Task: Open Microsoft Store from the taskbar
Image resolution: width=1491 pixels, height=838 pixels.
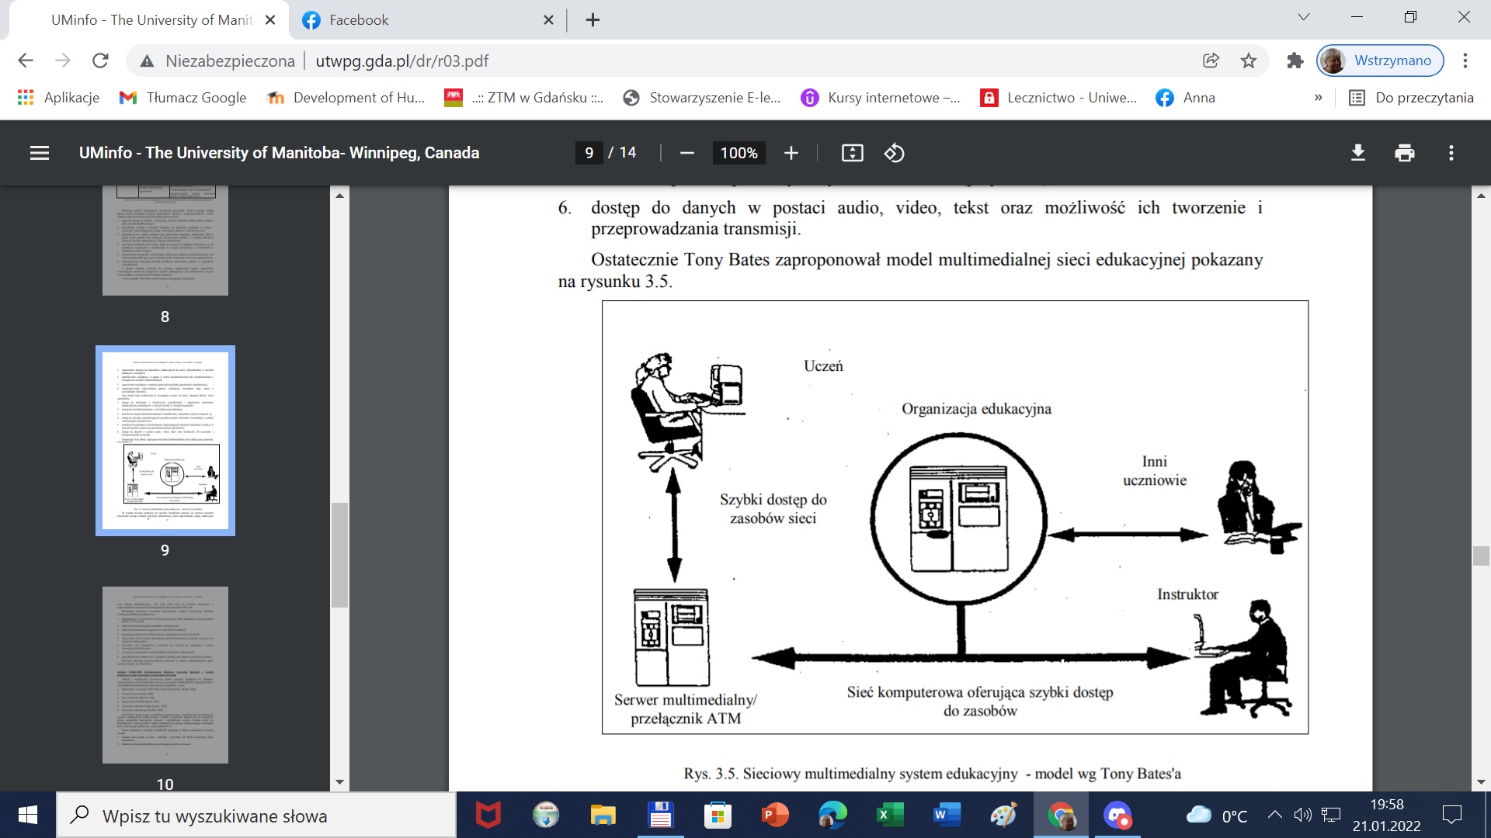Action: [718, 815]
